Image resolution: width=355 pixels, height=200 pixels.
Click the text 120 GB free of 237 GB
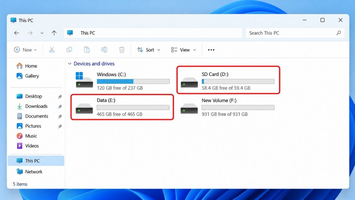(120, 88)
